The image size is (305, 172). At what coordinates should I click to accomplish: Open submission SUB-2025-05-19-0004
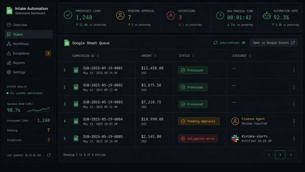tap(103, 119)
